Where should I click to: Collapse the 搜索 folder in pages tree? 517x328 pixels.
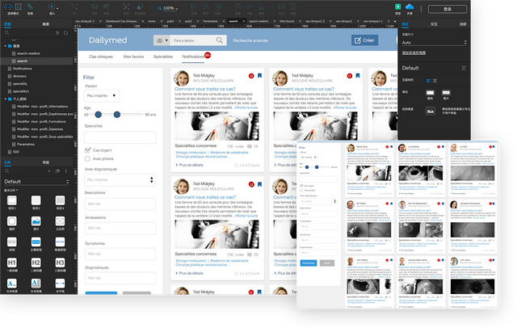(6, 46)
